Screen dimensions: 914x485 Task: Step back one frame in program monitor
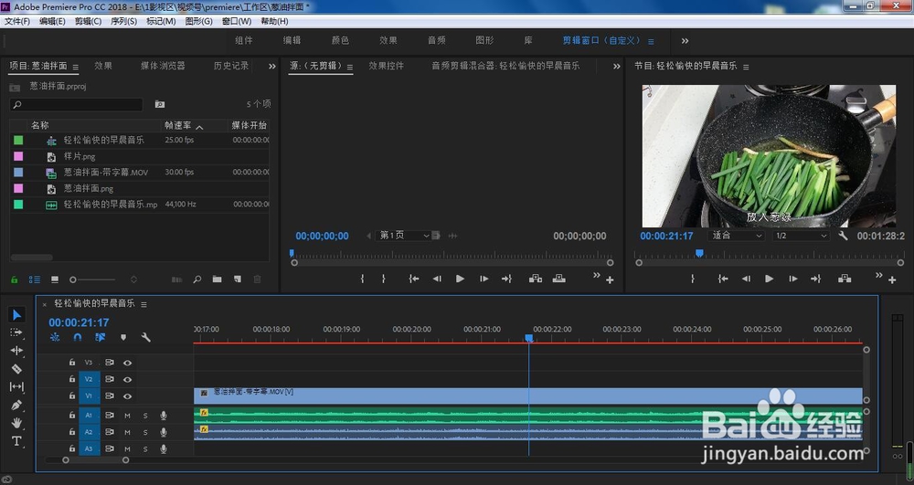[746, 279]
